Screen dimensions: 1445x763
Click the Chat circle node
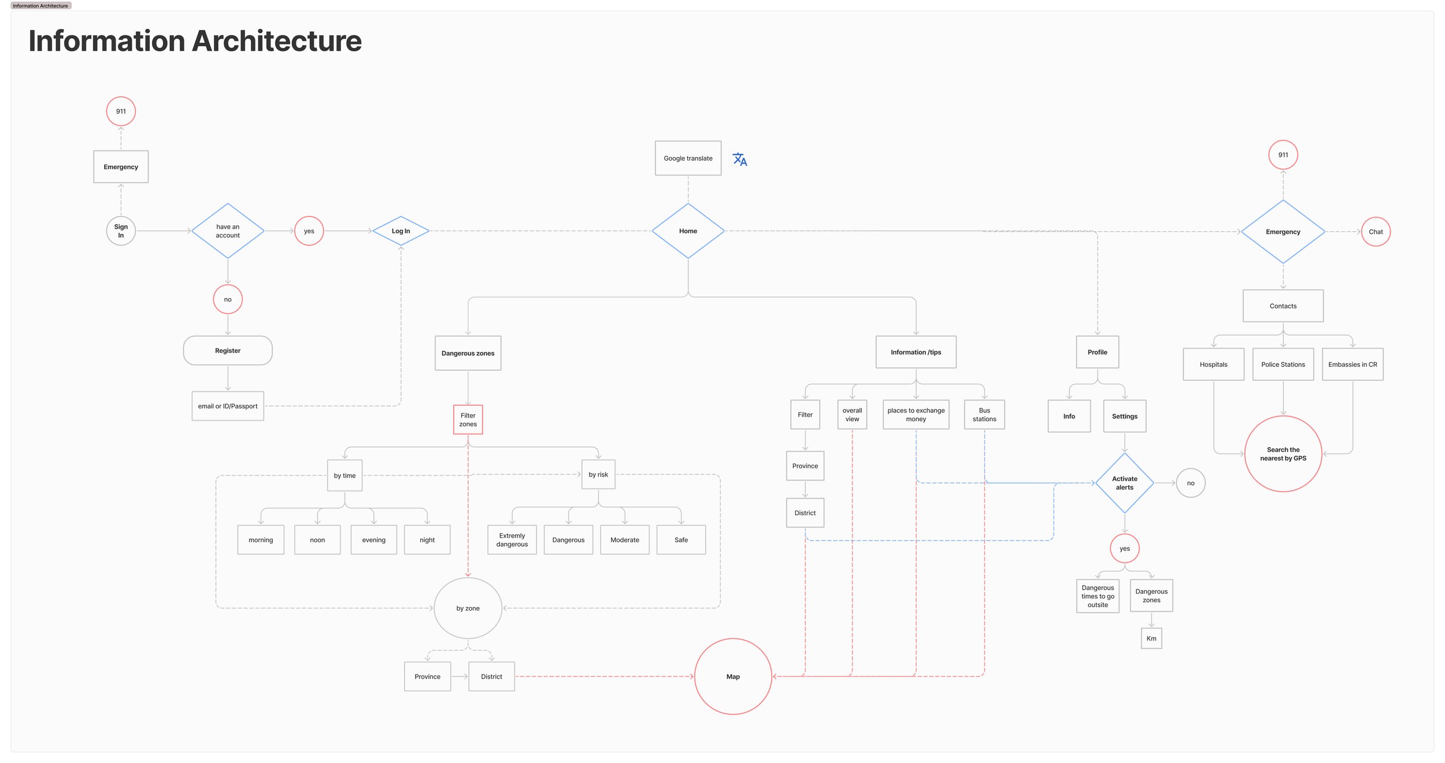point(1375,232)
